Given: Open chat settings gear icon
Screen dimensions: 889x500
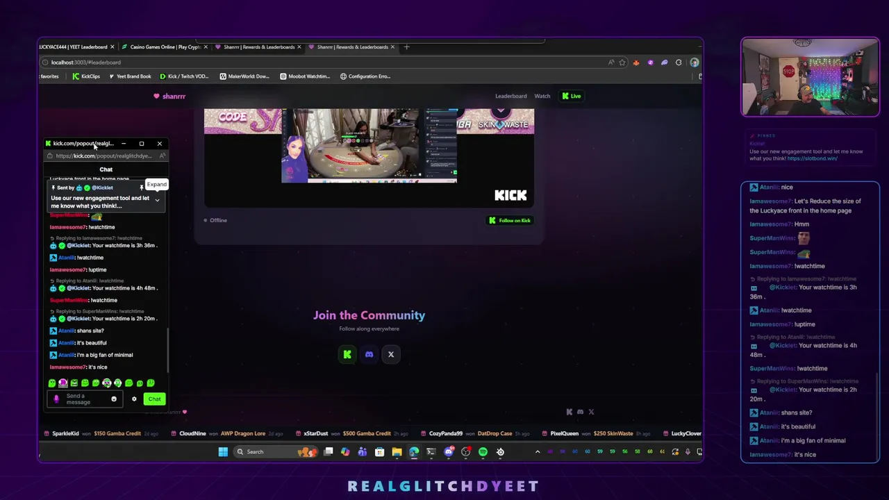Looking at the screenshot, I should (x=134, y=399).
